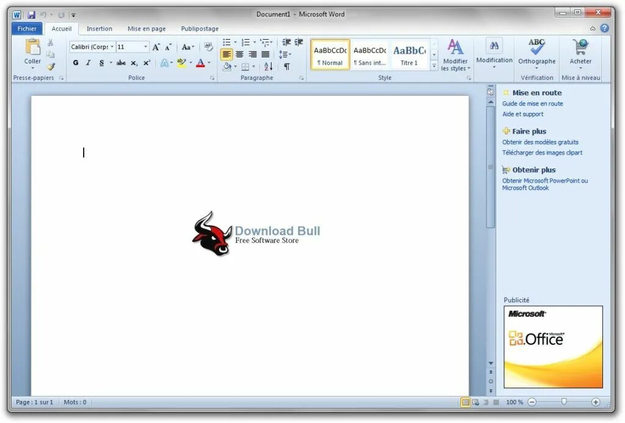The height and width of the screenshot is (423, 625).
Task: Click the increase indent icon
Action: click(298, 42)
